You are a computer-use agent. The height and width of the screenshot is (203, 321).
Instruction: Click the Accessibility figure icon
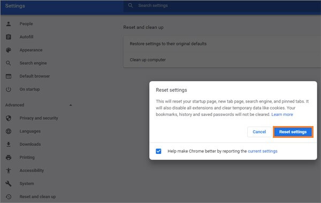(9, 170)
